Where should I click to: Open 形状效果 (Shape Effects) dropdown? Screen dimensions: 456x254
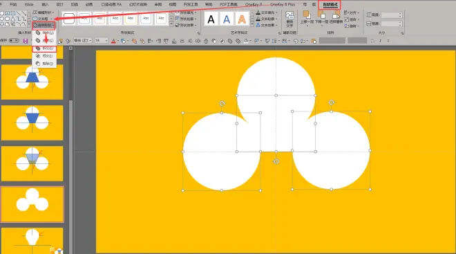coord(186,26)
